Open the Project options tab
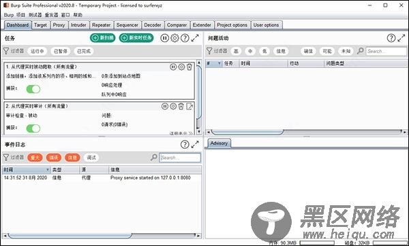 232,25
